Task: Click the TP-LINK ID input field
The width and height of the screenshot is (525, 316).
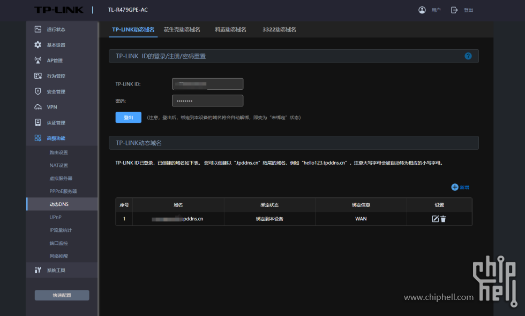Action: (x=208, y=84)
